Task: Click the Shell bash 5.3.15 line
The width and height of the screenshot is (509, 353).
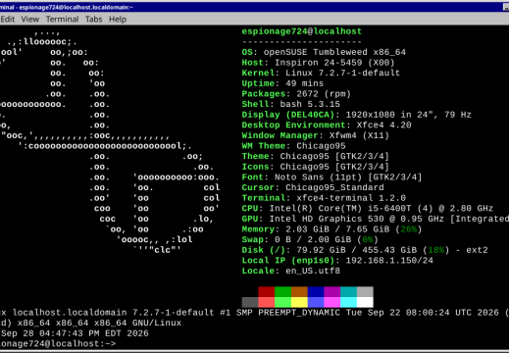Action: pyautogui.click(x=291, y=104)
